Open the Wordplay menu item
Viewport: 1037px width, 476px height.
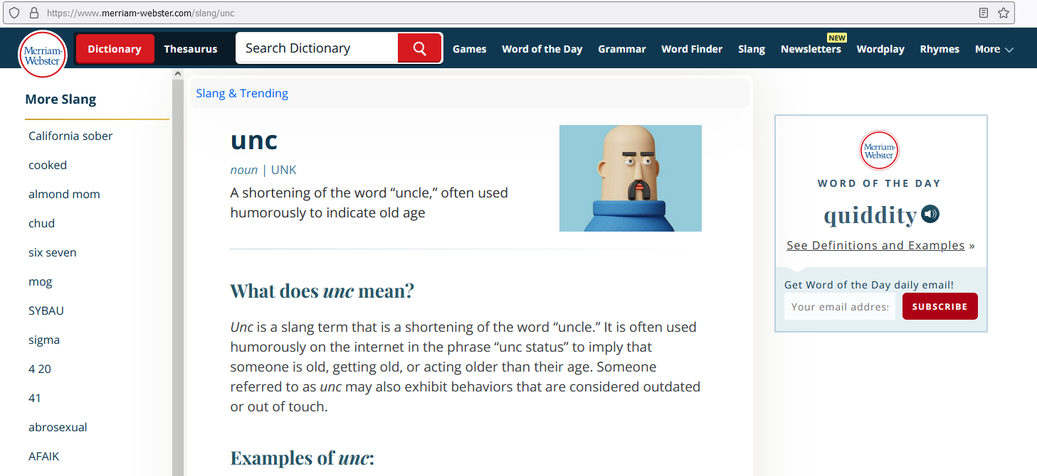[x=880, y=49]
